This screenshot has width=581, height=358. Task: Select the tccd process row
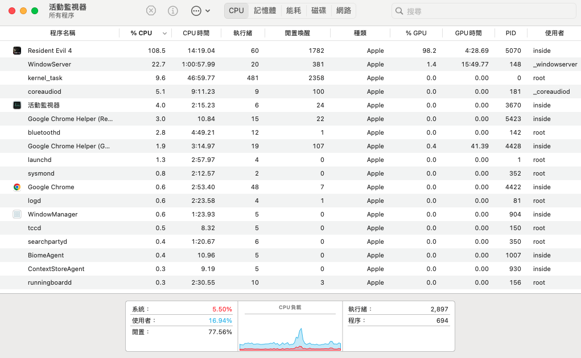[290, 228]
